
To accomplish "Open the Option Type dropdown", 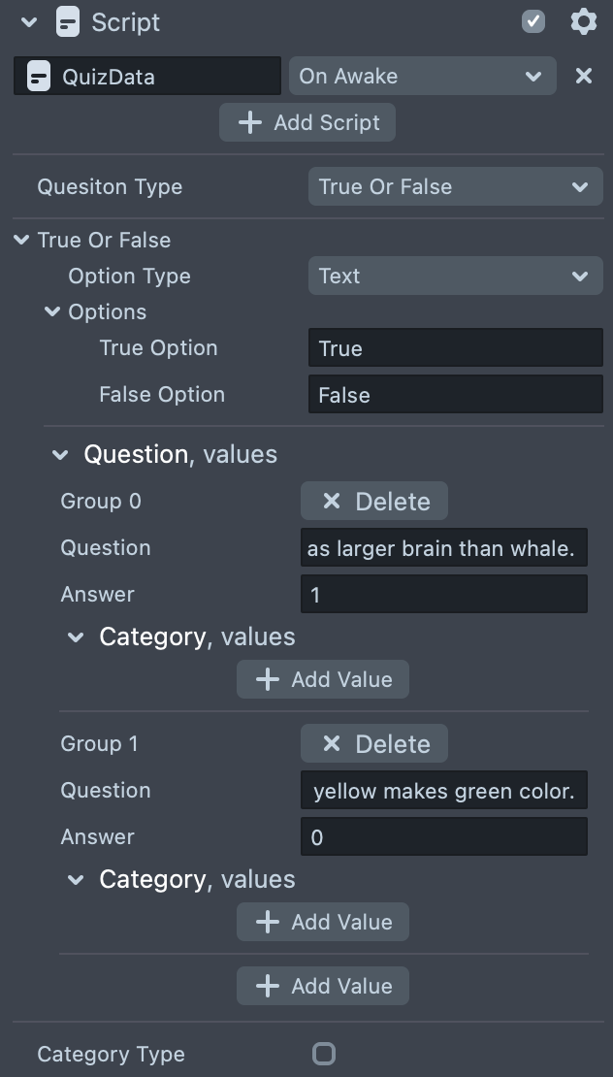I will click(455, 276).
